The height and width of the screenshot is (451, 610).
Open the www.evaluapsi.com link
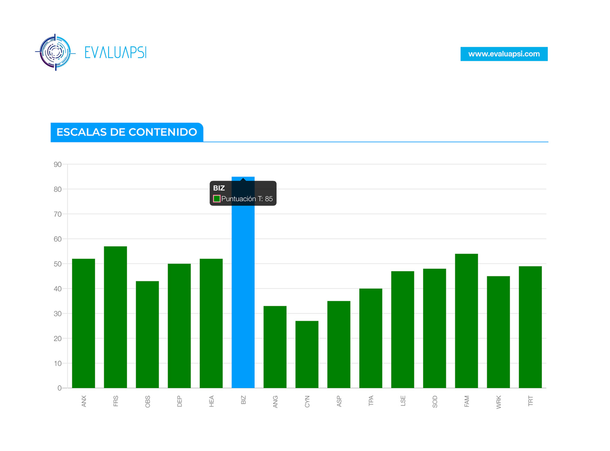pyautogui.click(x=504, y=54)
